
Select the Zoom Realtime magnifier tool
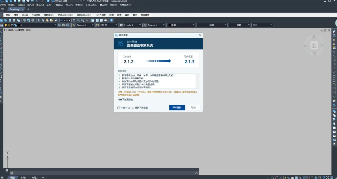pos(78,20)
